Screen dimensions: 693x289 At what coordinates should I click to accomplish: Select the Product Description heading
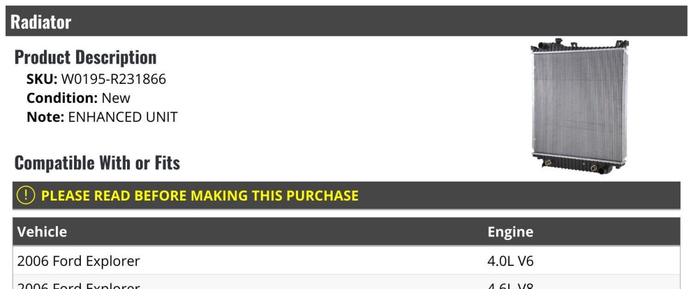click(x=85, y=57)
